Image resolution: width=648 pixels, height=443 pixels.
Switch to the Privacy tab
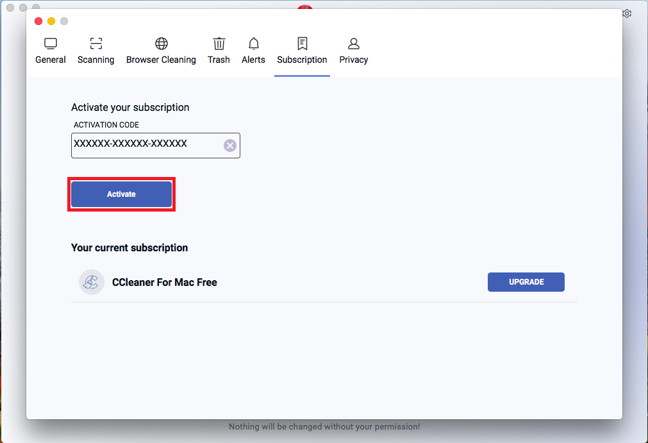tap(353, 60)
